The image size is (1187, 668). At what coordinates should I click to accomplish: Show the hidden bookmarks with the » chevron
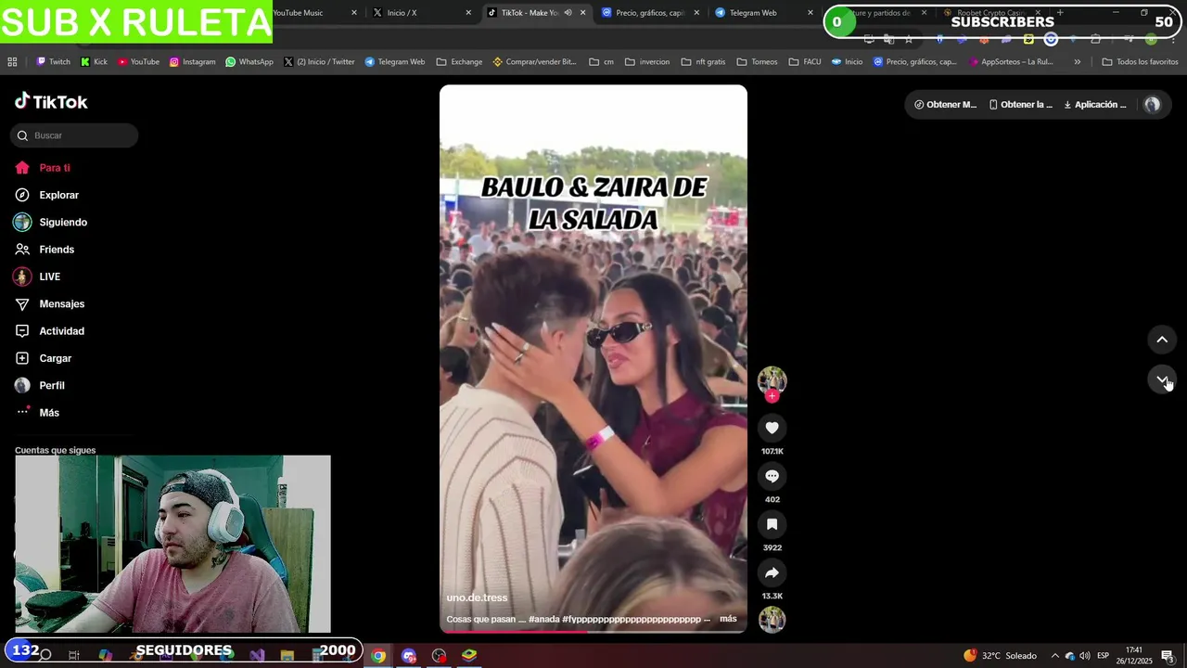pos(1077,62)
